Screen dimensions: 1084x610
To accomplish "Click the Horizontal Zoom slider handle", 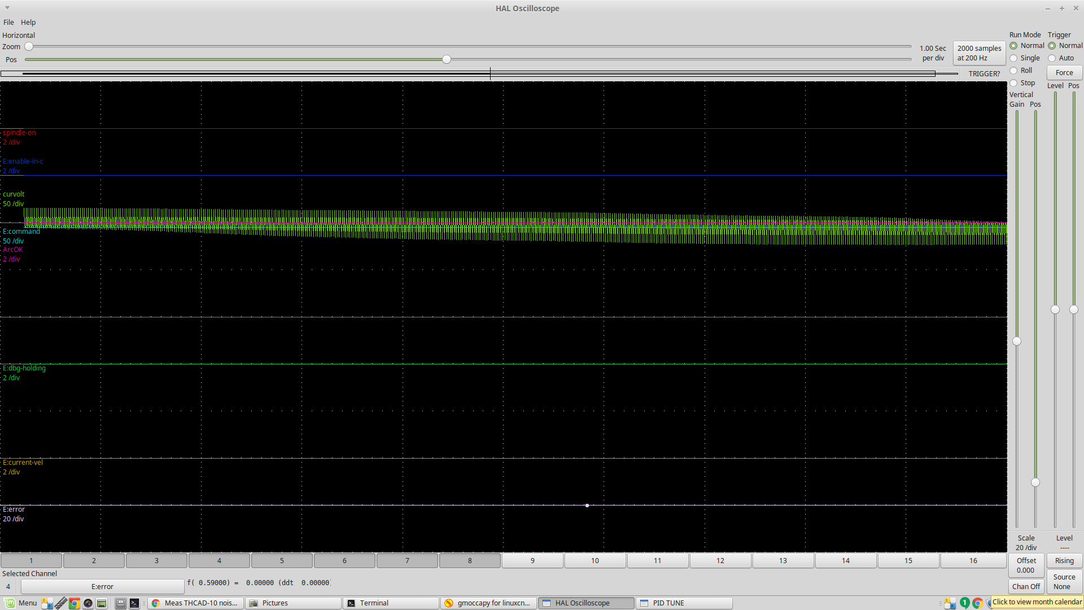I will point(29,46).
